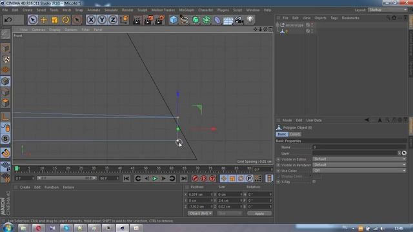Open the User Data menu in Attributes
This screenshot has width=413, height=232.
(314, 121)
